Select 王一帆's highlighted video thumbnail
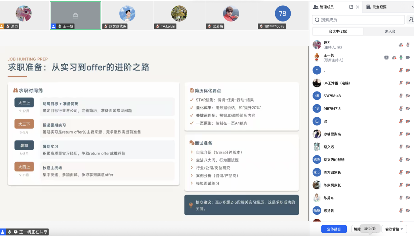The image size is (414, 236). pos(75,15)
